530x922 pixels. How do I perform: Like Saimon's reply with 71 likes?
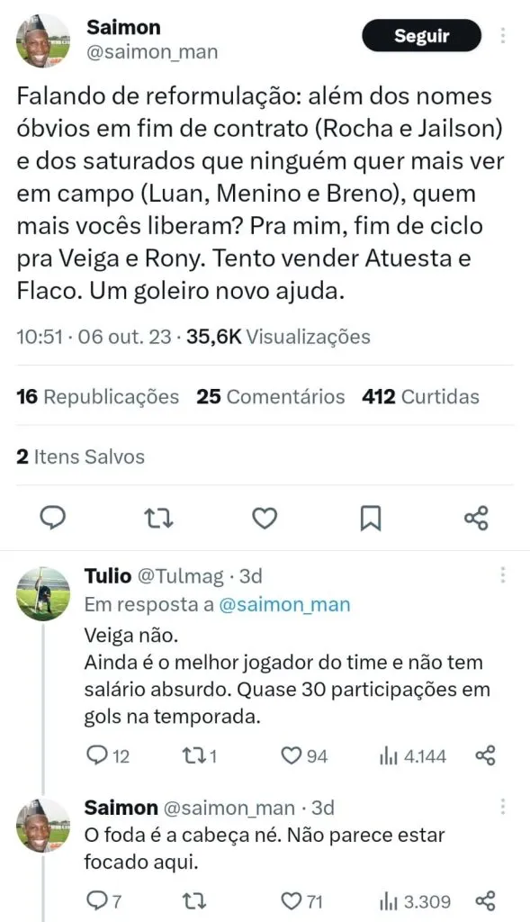pyautogui.click(x=301, y=900)
